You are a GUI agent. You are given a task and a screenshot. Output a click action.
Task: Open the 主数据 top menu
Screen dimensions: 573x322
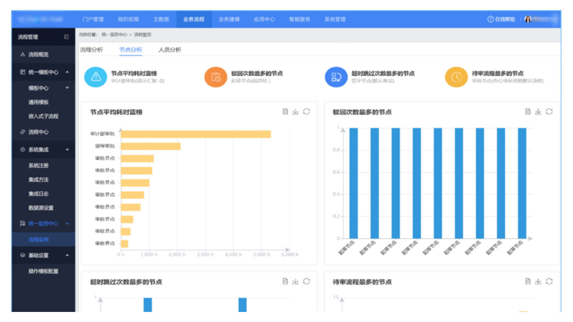161,19
